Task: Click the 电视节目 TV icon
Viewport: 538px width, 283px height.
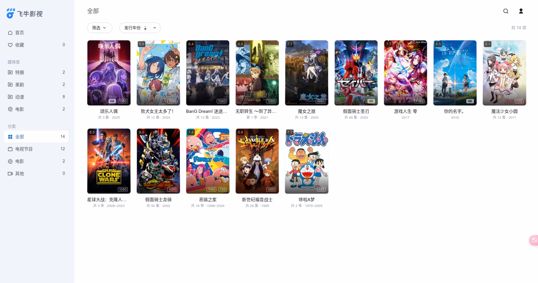Action: [x=10, y=149]
